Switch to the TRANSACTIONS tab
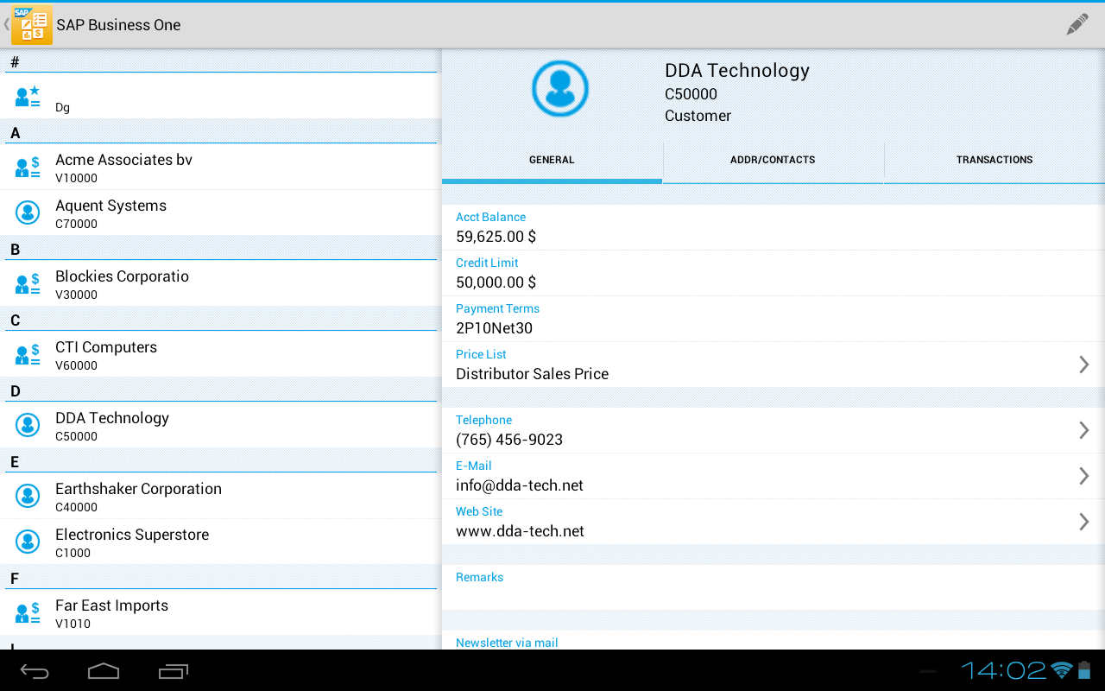 [x=994, y=160]
